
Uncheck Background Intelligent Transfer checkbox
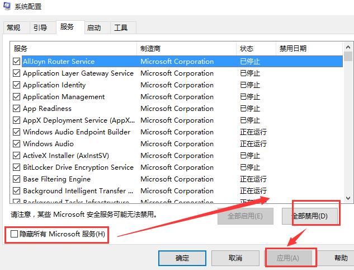[x=16, y=190]
